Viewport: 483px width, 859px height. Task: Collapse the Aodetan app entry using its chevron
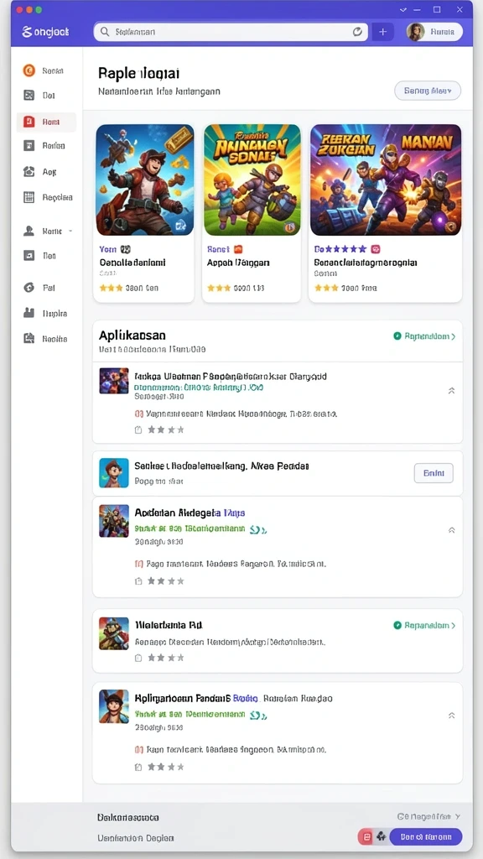coord(451,530)
